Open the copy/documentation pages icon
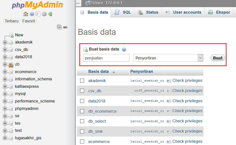 (38, 14)
